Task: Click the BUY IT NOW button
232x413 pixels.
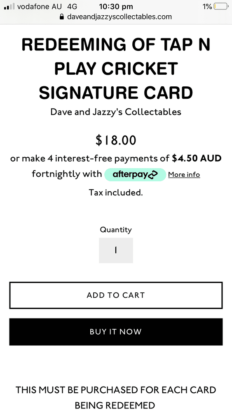Action: (116, 332)
